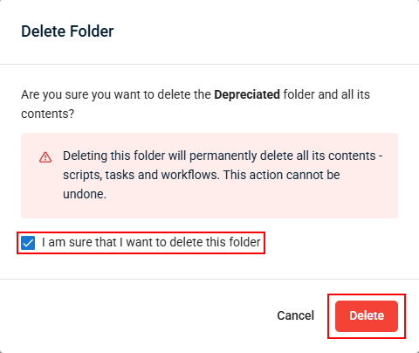This screenshot has height=353, width=419.
Task: Click "folder and all its" text after Depreciated
Action: coord(326,94)
